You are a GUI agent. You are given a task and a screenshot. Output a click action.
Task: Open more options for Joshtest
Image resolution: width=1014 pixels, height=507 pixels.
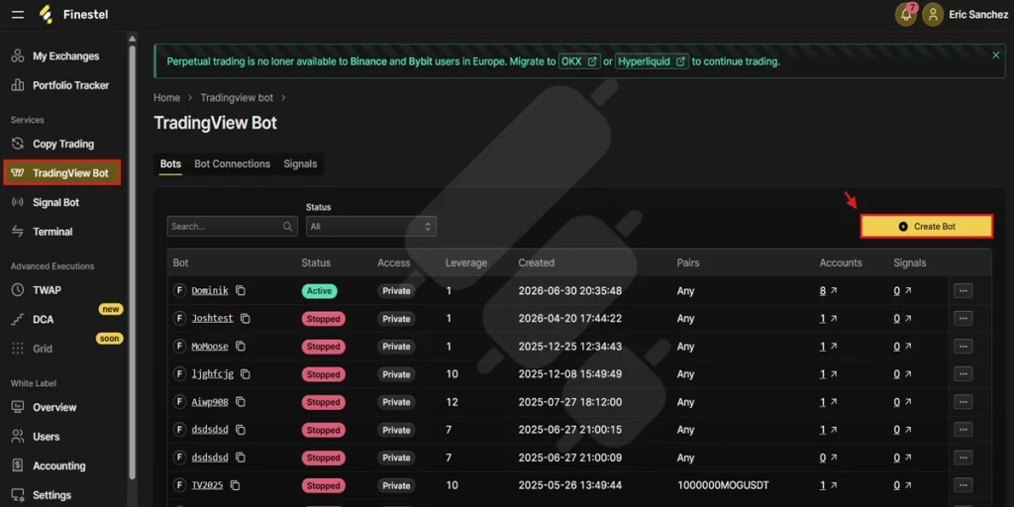tap(963, 319)
